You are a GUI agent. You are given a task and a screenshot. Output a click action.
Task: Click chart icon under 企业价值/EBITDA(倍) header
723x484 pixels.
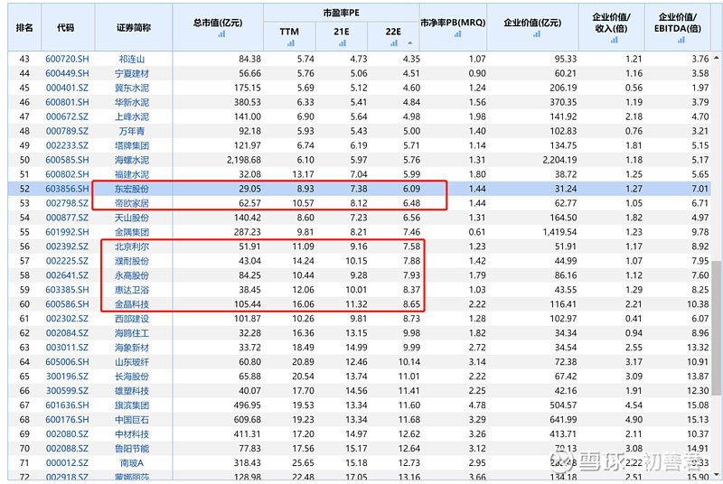pyautogui.click(x=681, y=40)
